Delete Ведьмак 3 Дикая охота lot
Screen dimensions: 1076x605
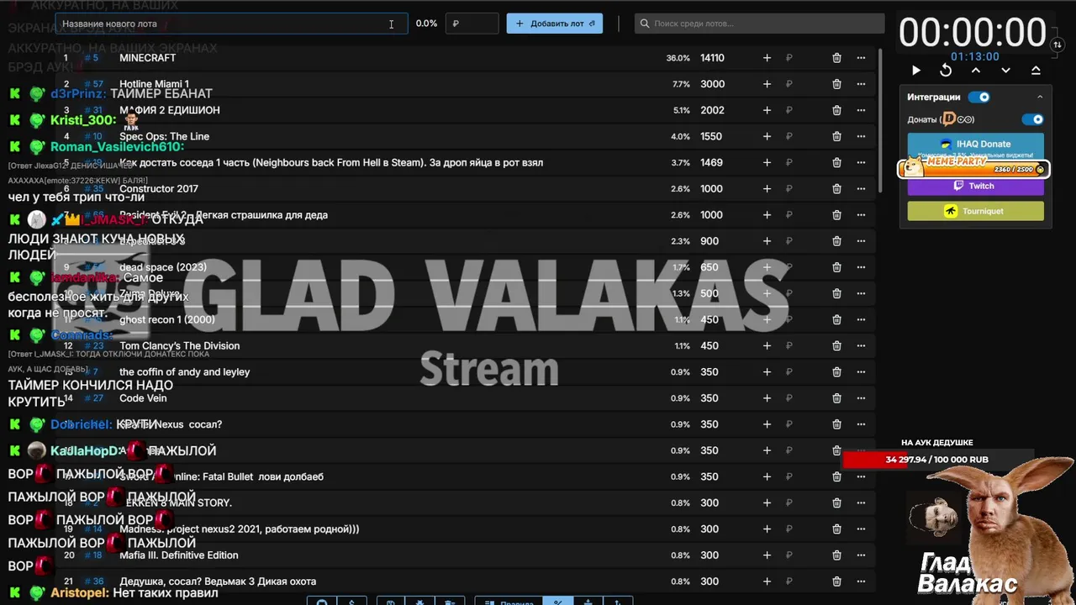[x=836, y=581]
